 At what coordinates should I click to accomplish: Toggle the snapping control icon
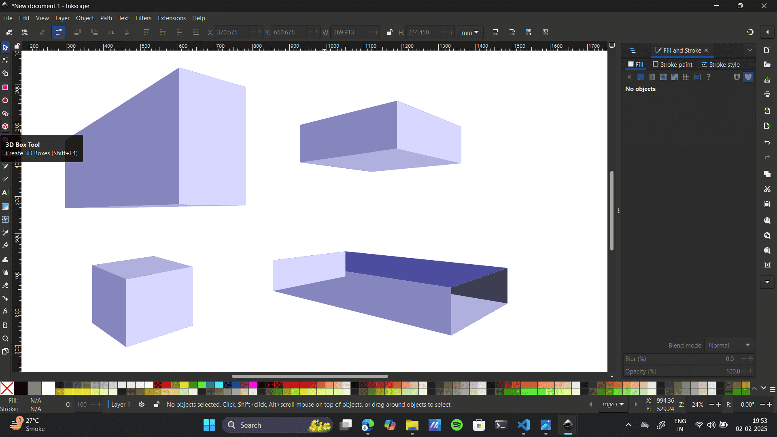point(750,32)
